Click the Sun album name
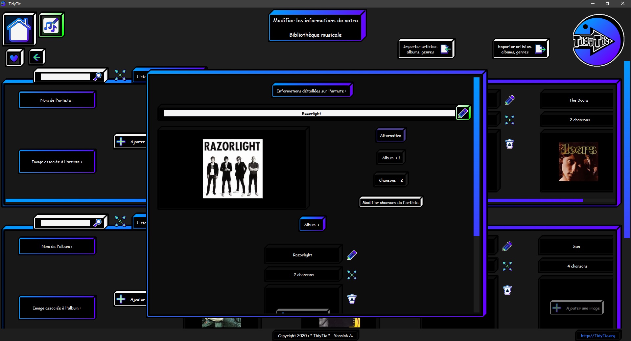631x341 pixels. pos(576,246)
